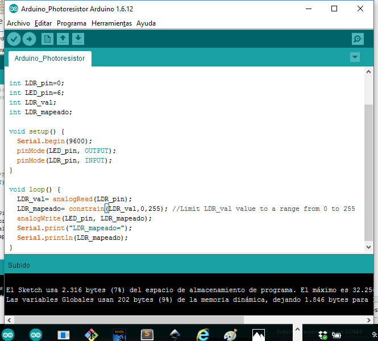Screen dimensions: 378x341
Task: Click the 'El Sketch usa 2.316 bytes' console line
Action: [190, 290]
